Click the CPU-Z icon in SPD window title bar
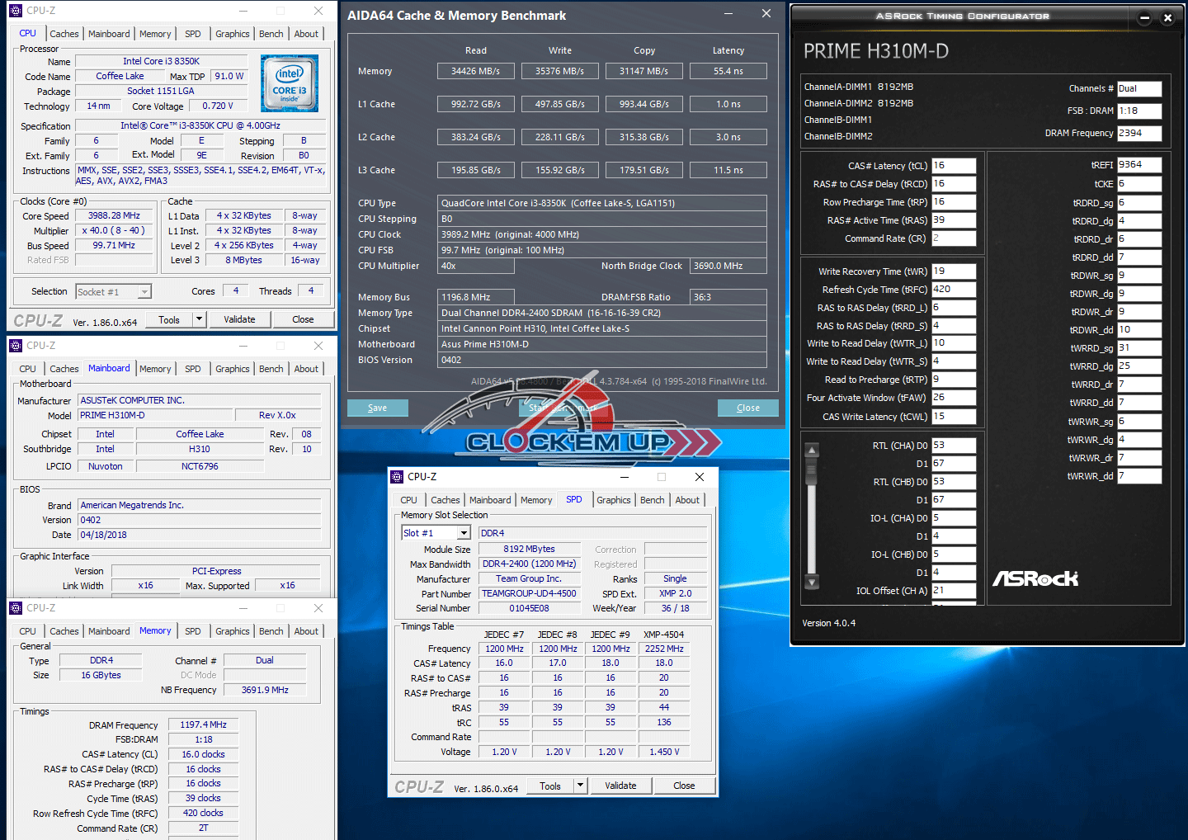The width and height of the screenshot is (1188, 840). [397, 477]
